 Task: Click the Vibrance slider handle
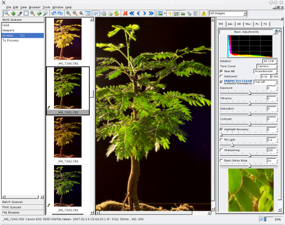click(x=250, y=104)
